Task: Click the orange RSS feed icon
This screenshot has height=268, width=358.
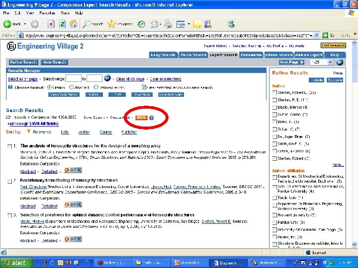Action: click(141, 118)
